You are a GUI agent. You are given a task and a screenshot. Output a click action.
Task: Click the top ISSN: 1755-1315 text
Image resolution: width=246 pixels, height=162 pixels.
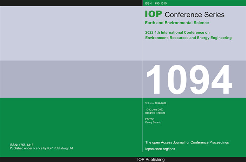point(156,3)
